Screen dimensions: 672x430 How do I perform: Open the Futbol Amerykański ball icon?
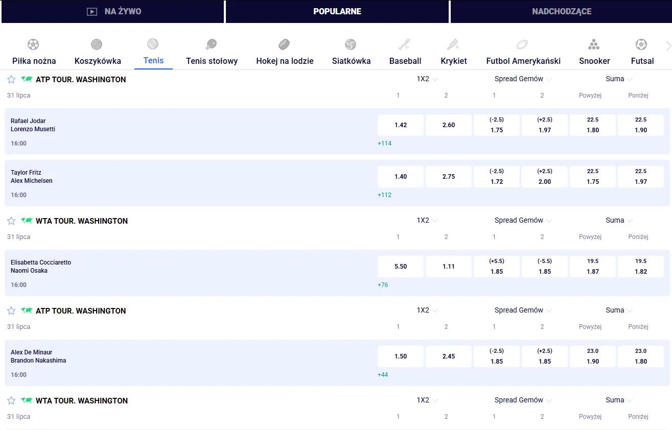pyautogui.click(x=522, y=44)
